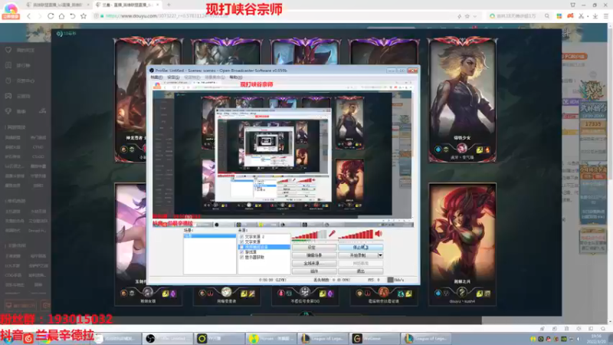This screenshot has height=345, width=613.
Task: Bookmark page with toolbar star icon
Action: click(x=84, y=16)
